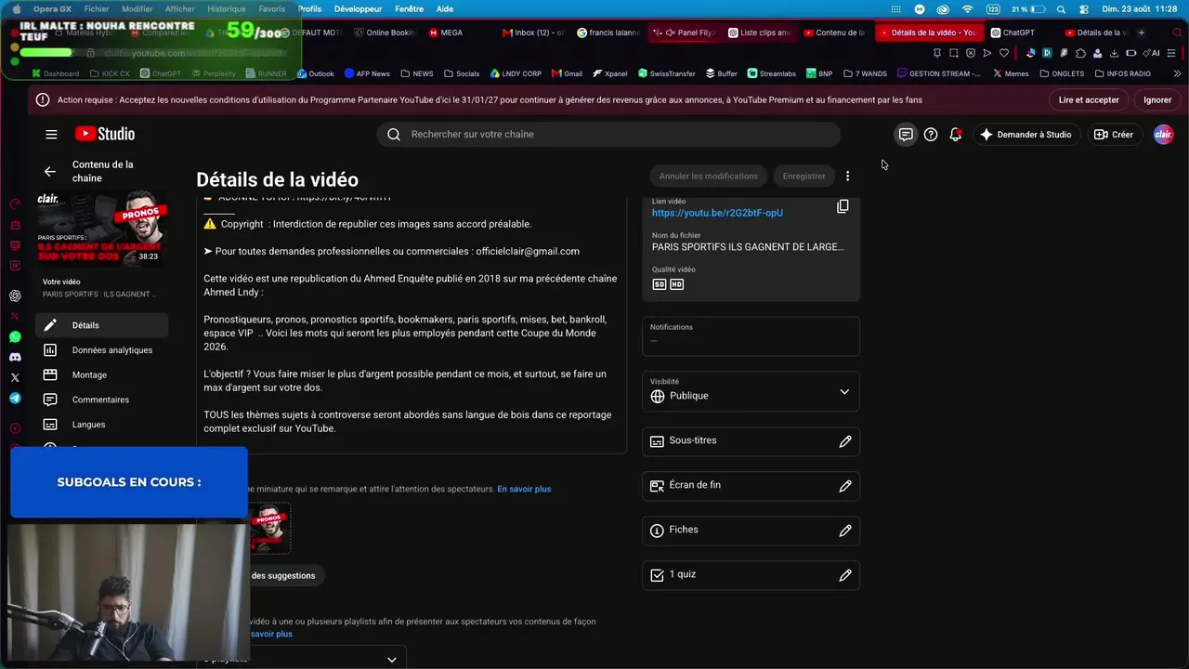The width and height of the screenshot is (1189, 669).
Task: Click the Lire et accepter button
Action: [1089, 100]
